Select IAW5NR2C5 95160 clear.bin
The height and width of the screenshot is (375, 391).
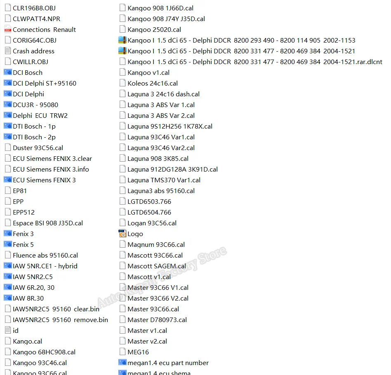tap(52, 309)
